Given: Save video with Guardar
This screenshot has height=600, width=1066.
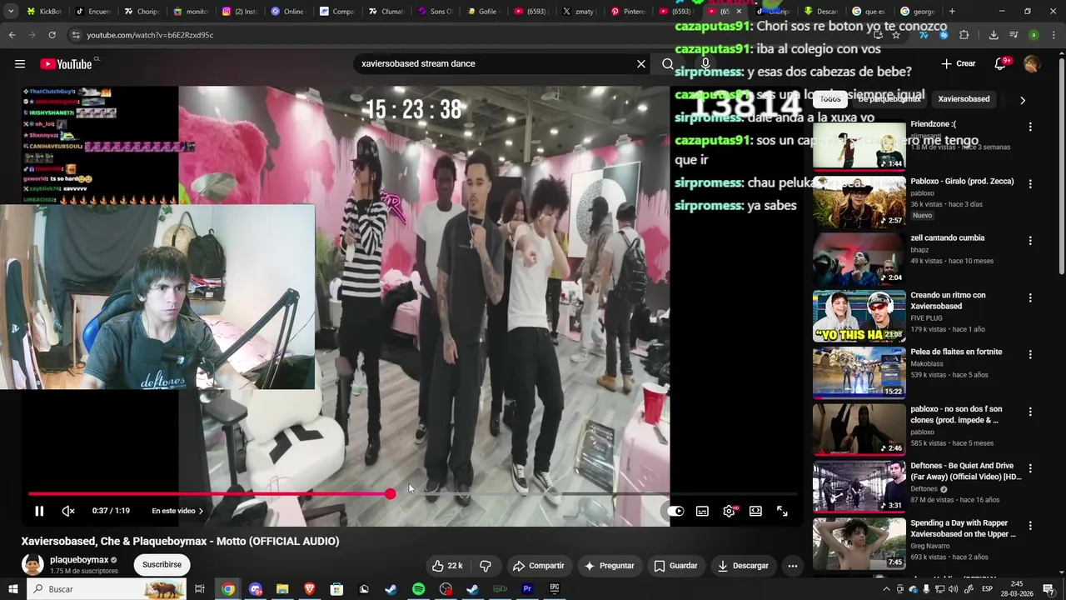Looking at the screenshot, I should click(675, 565).
